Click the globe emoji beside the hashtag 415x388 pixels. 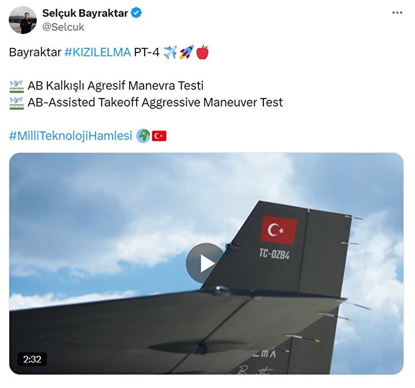pyautogui.click(x=143, y=136)
